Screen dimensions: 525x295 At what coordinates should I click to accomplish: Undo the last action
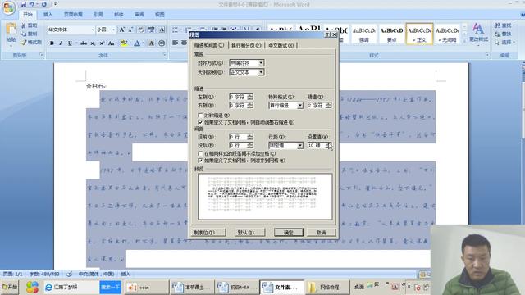click(x=32, y=4)
